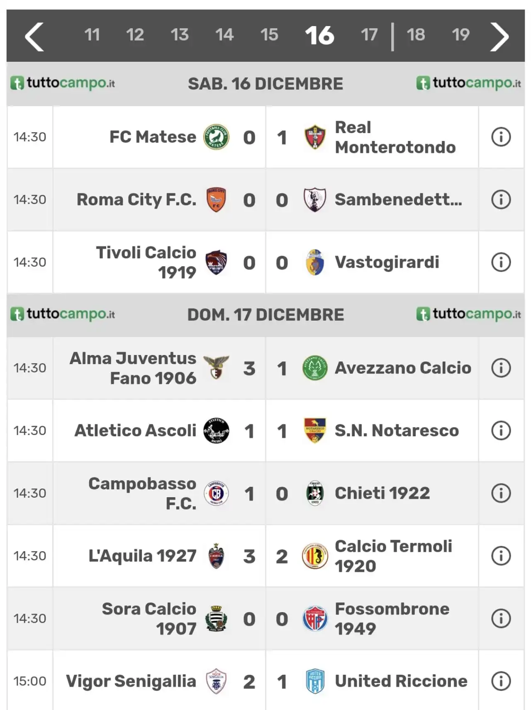
Task: Show info for Tivoli Calcio vs Vastogirardi
Action: coord(501,263)
